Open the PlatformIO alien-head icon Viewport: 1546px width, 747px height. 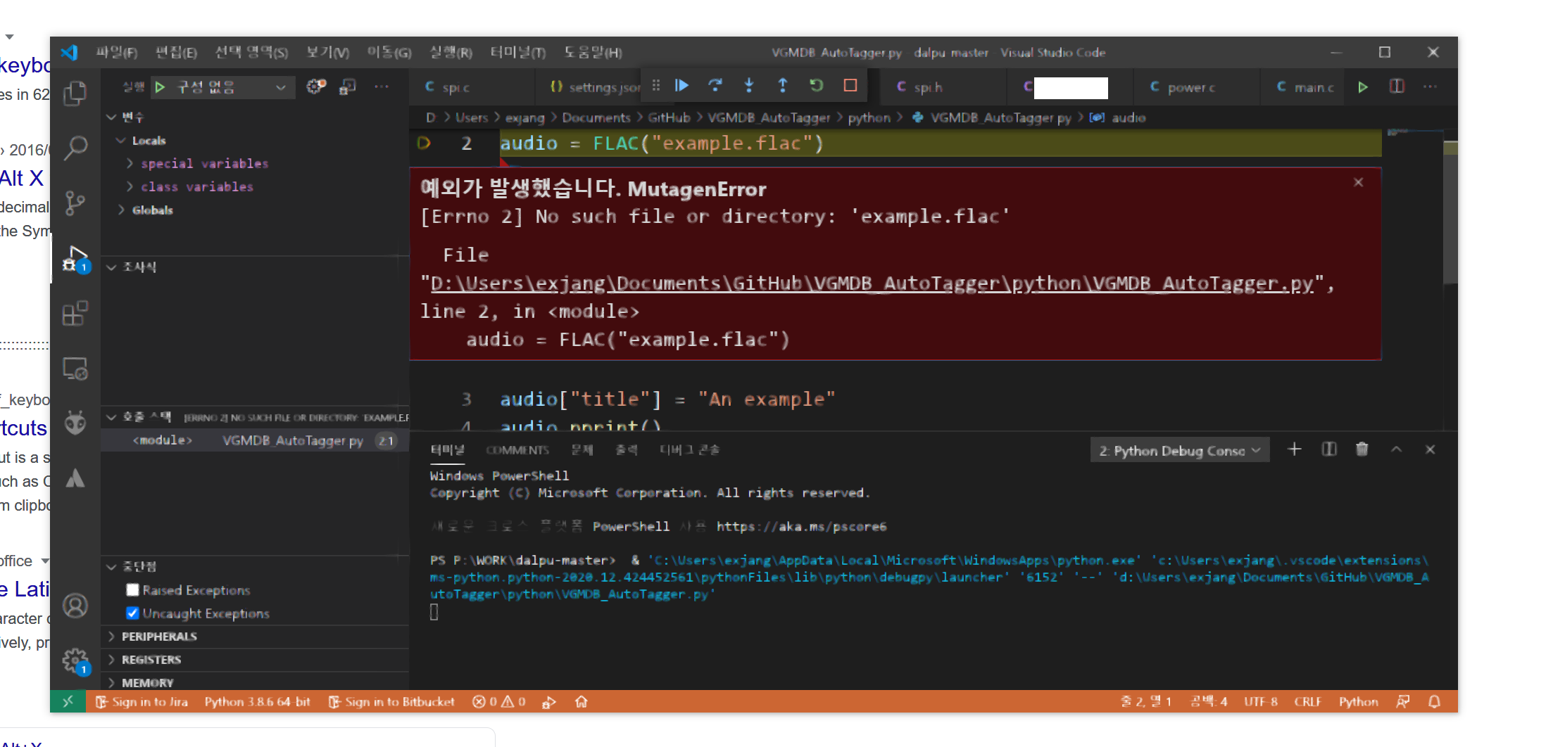coord(75,423)
